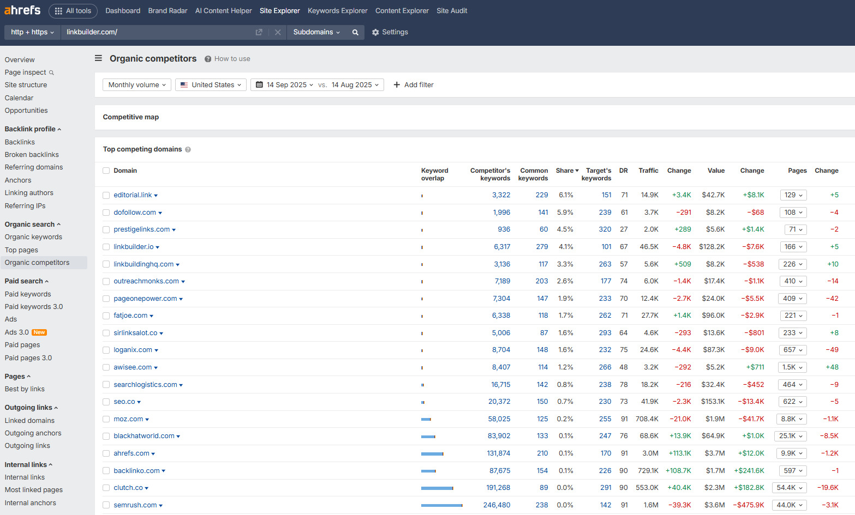This screenshot has width=855, height=515.
Task: Go to AI Content Helper
Action: pyautogui.click(x=224, y=11)
